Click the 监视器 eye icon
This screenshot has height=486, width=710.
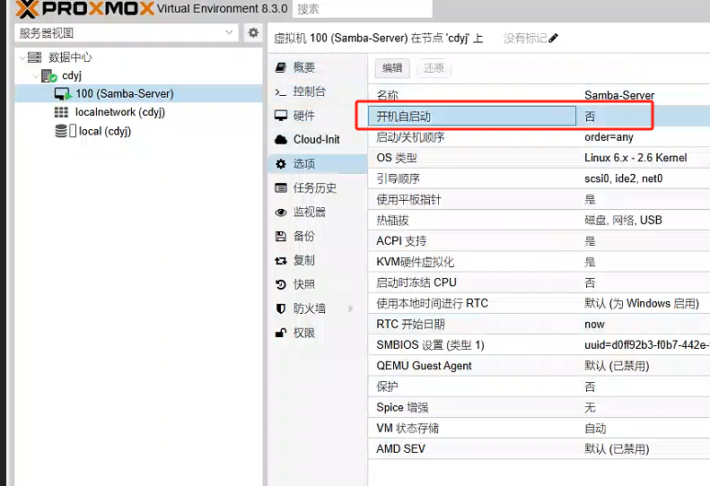click(281, 213)
